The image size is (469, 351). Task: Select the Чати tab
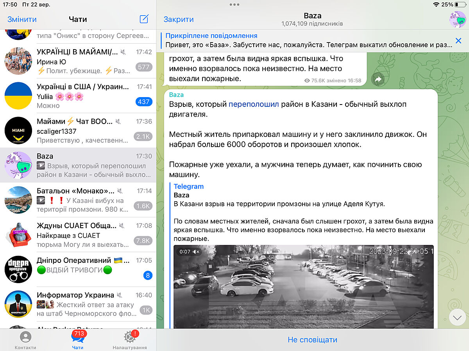[x=78, y=340]
